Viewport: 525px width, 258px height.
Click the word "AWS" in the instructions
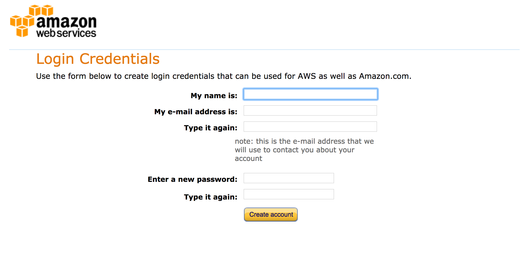(307, 76)
